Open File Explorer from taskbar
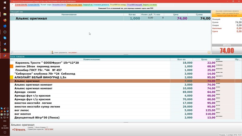The height and width of the screenshot is (136, 242). (x=5, y=14)
